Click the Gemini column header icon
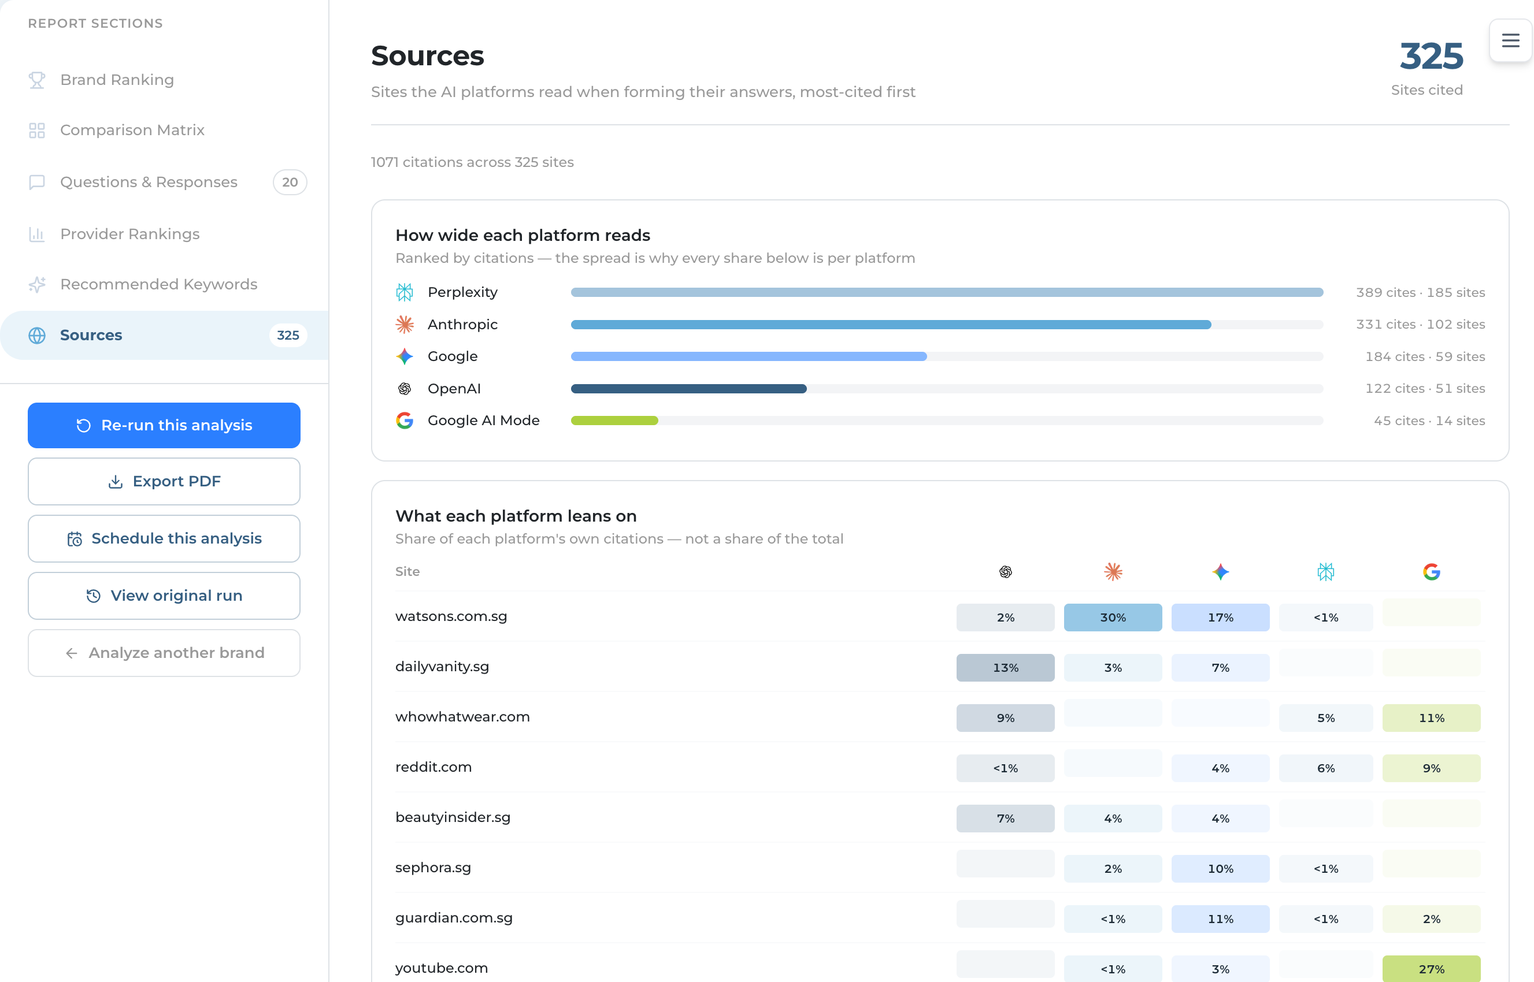 click(x=1221, y=572)
